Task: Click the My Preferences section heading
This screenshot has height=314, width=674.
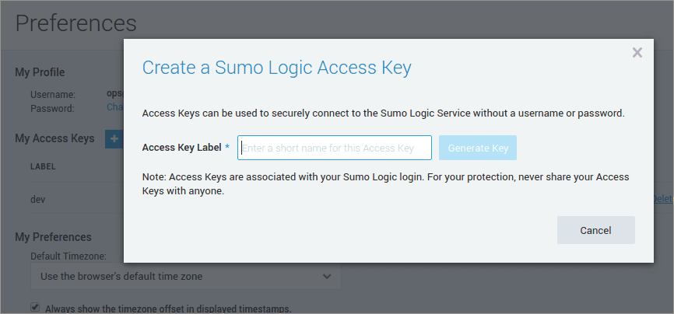Action: tap(53, 236)
